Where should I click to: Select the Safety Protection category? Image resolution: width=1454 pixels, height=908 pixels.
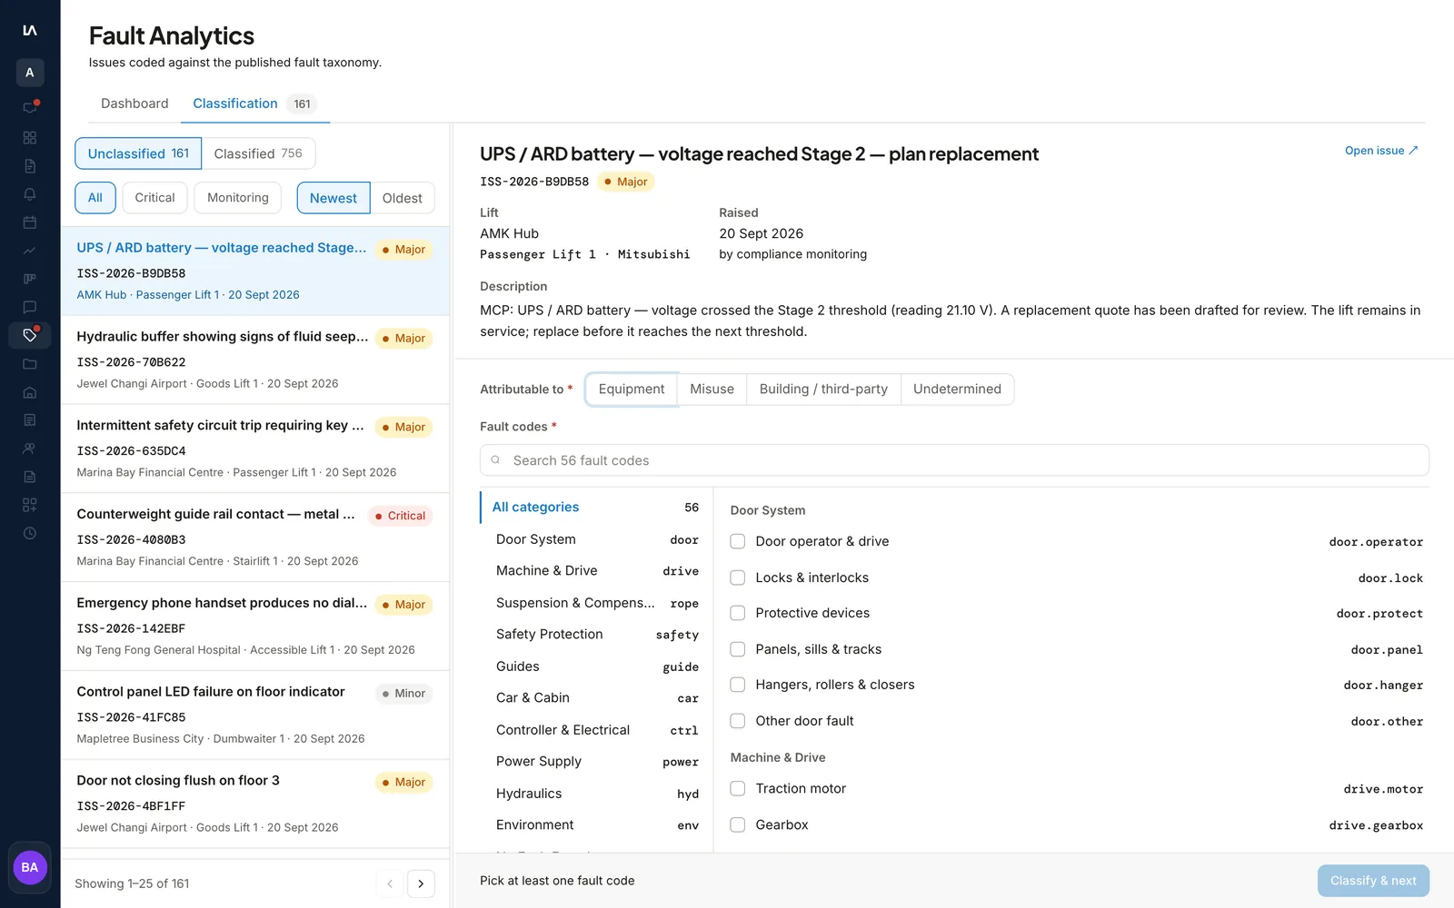point(594,635)
